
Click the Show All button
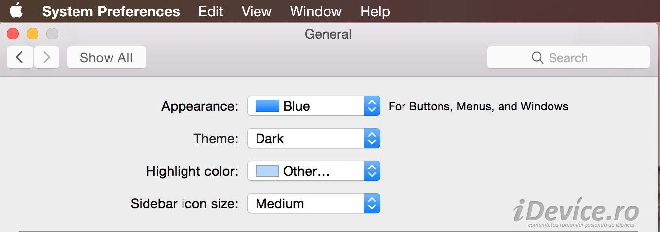(106, 58)
